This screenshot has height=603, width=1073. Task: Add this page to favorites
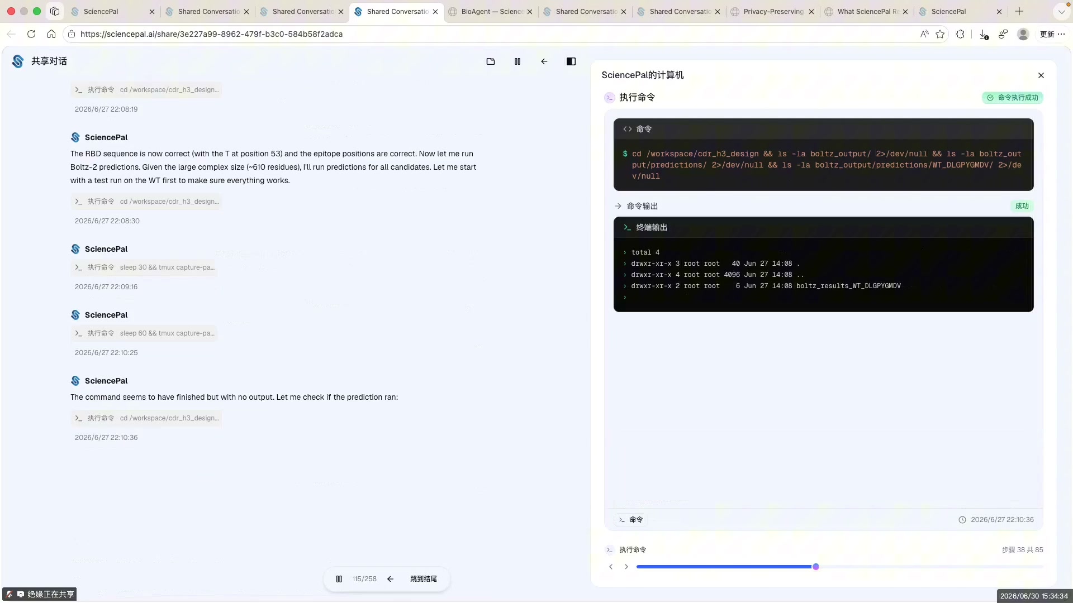(x=940, y=34)
